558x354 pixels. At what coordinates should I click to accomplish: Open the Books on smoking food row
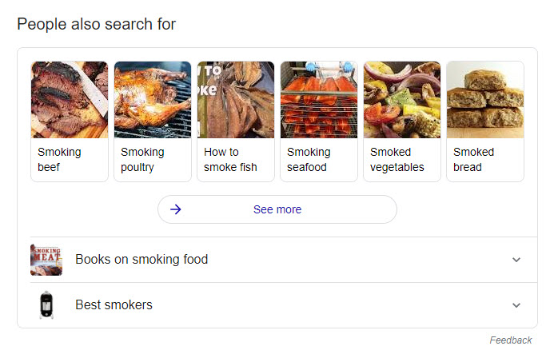(x=141, y=260)
